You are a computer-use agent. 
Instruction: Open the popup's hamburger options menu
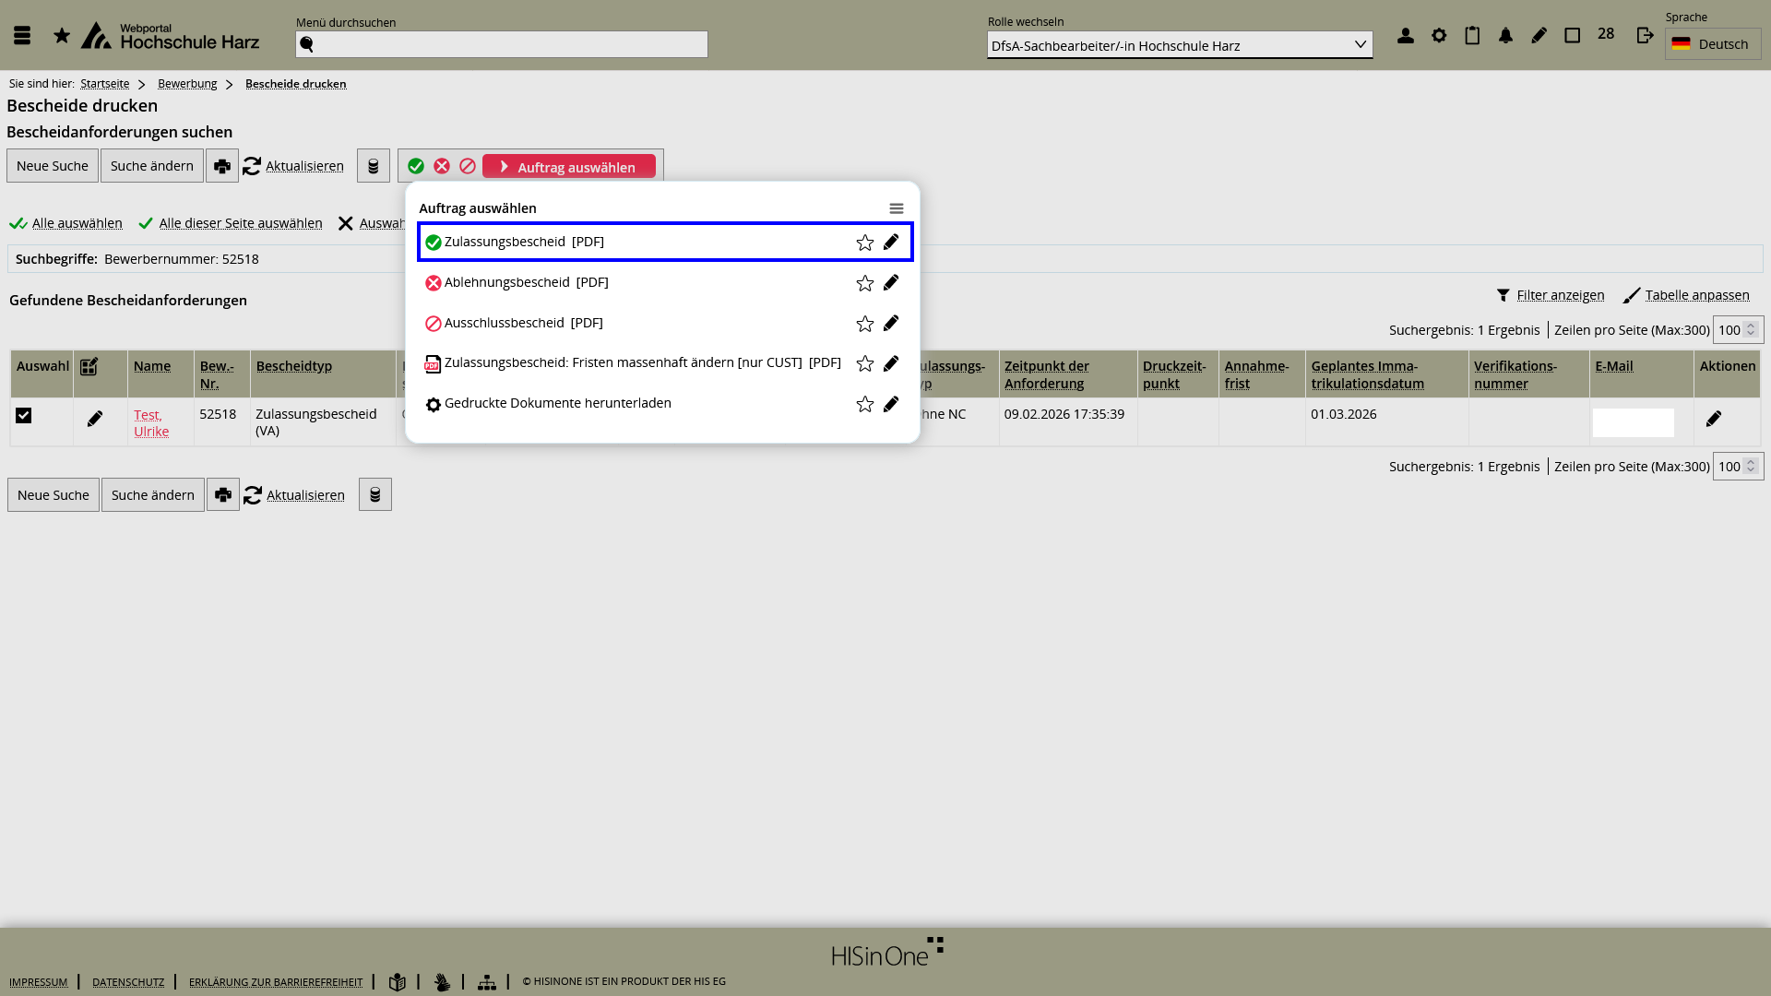pyautogui.click(x=896, y=208)
